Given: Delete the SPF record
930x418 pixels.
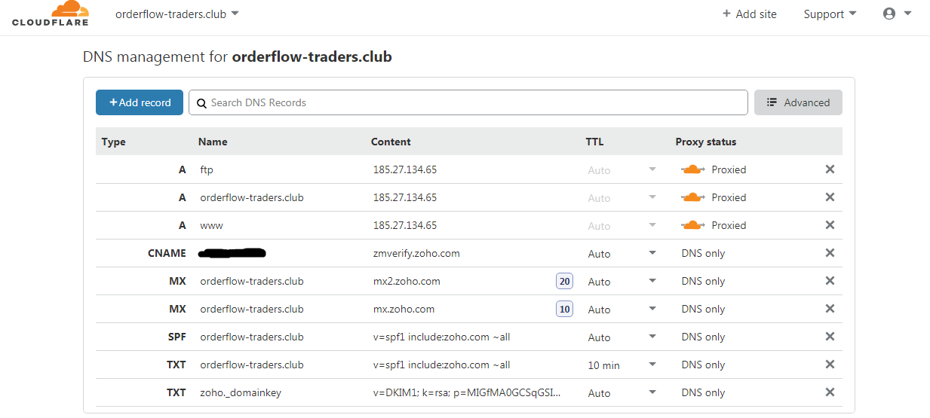Looking at the screenshot, I should pyautogui.click(x=830, y=337).
